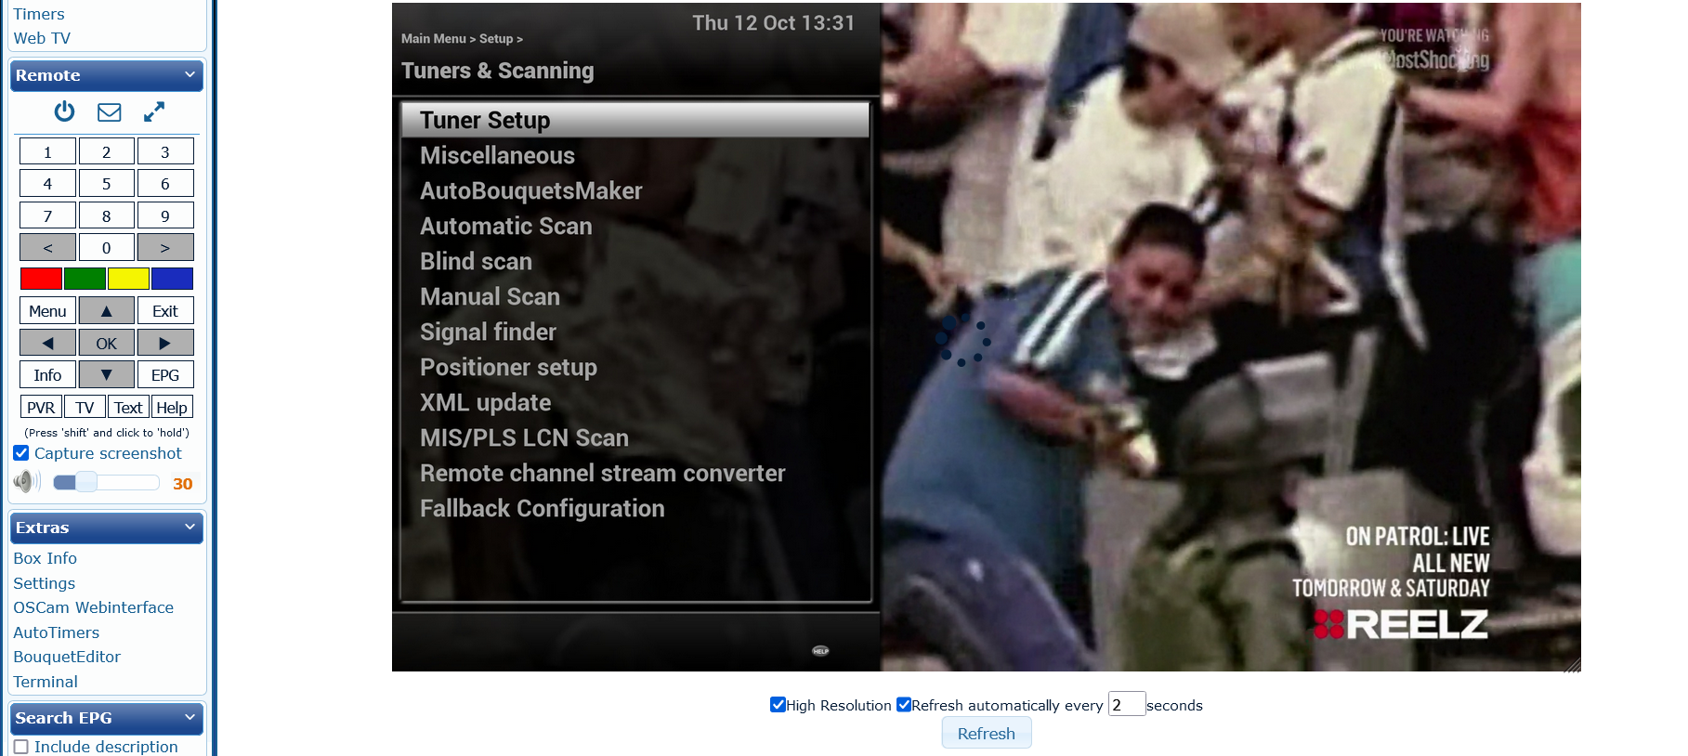Click the Info remote button
Viewport: 1688px width, 756px height.
tap(47, 375)
